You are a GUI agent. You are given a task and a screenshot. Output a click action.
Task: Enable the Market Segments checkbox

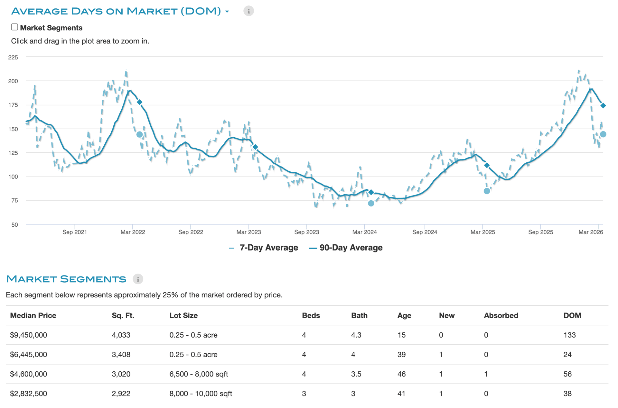coord(14,27)
